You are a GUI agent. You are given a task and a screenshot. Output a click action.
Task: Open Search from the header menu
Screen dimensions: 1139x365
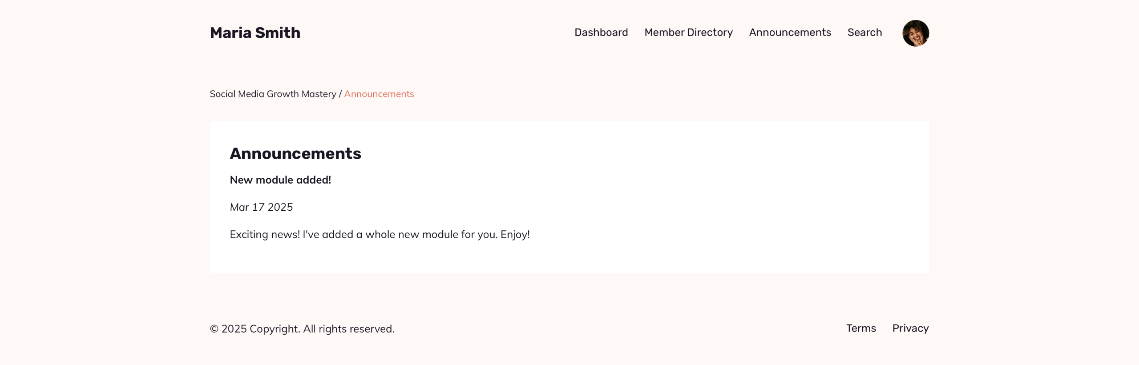[864, 32]
